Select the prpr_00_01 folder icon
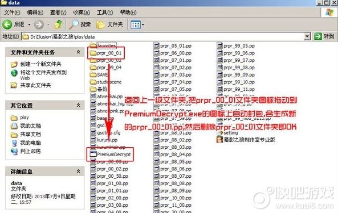 (x=93, y=53)
